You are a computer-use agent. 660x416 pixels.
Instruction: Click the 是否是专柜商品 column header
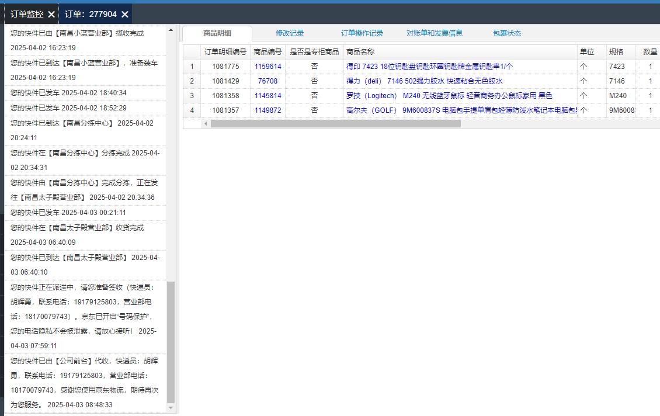click(x=314, y=52)
